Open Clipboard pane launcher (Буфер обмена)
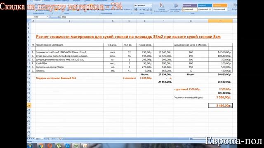 (x=52, y=14)
